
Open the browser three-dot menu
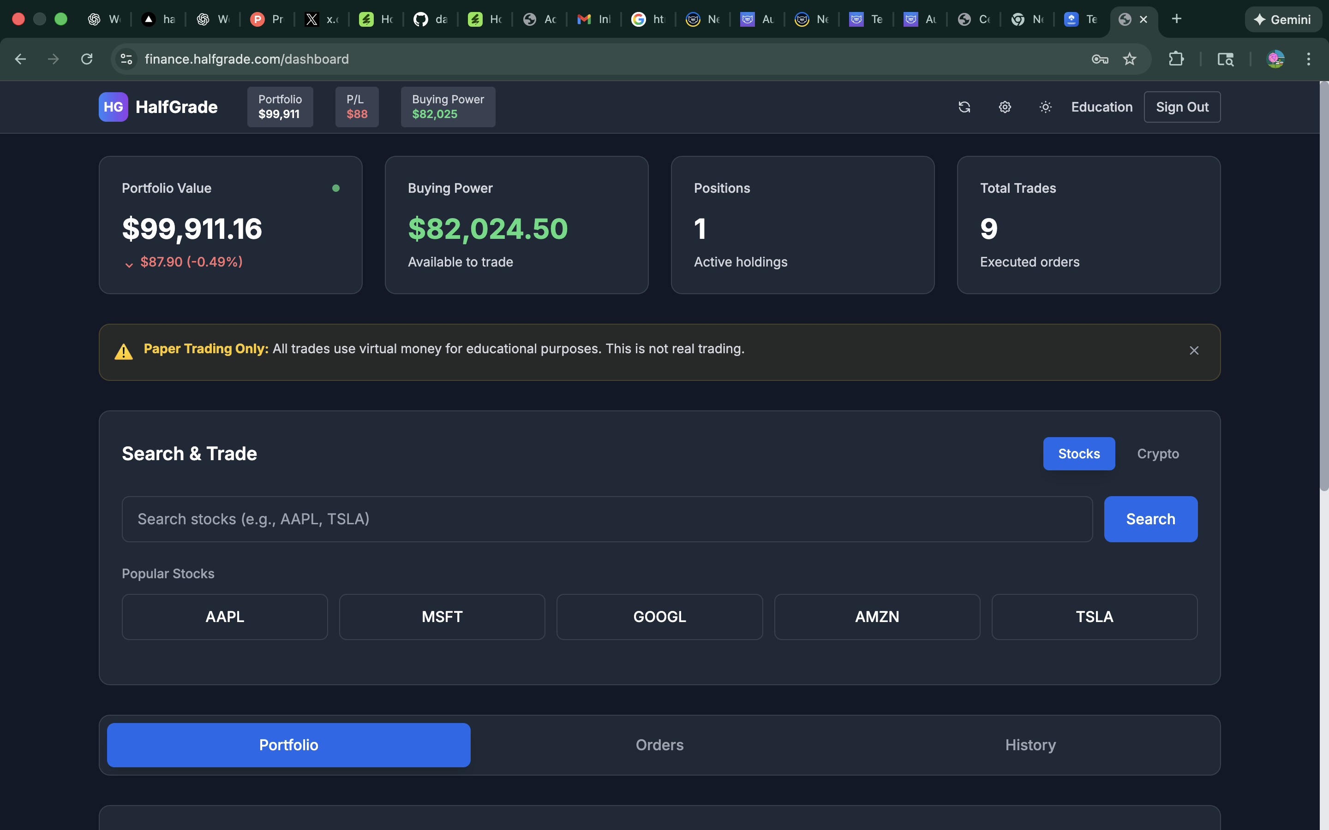pyautogui.click(x=1309, y=59)
